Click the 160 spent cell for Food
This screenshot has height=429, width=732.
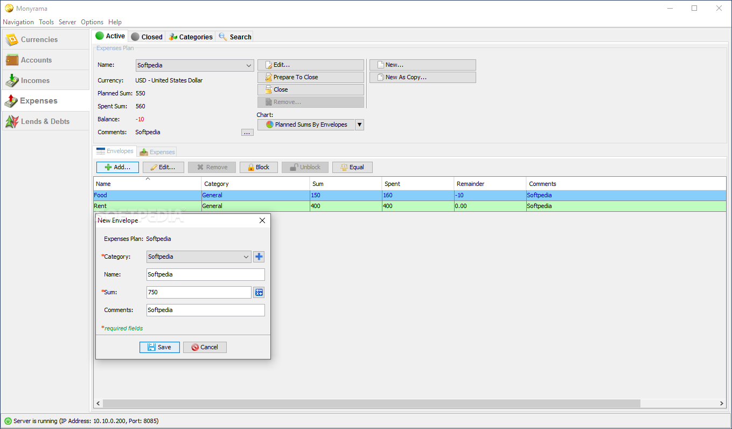tap(418, 195)
